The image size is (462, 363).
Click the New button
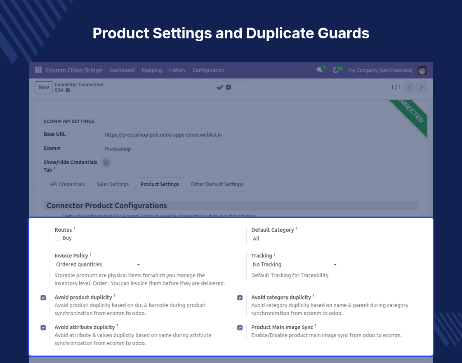[44, 87]
